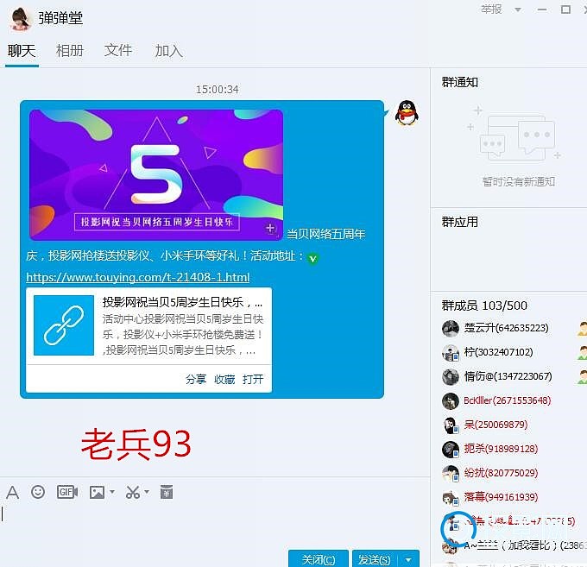Select the scissors screenshot tool
The image size is (587, 567).
tap(132, 492)
